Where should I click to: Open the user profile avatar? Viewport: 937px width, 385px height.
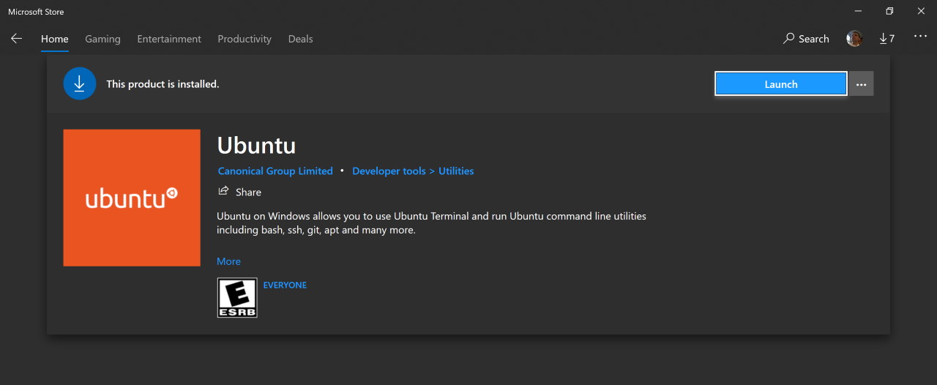click(x=854, y=39)
